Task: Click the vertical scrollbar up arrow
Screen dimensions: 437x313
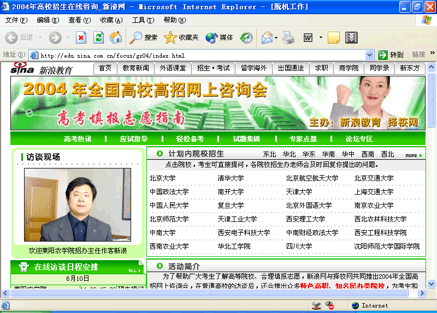Action: point(431,67)
